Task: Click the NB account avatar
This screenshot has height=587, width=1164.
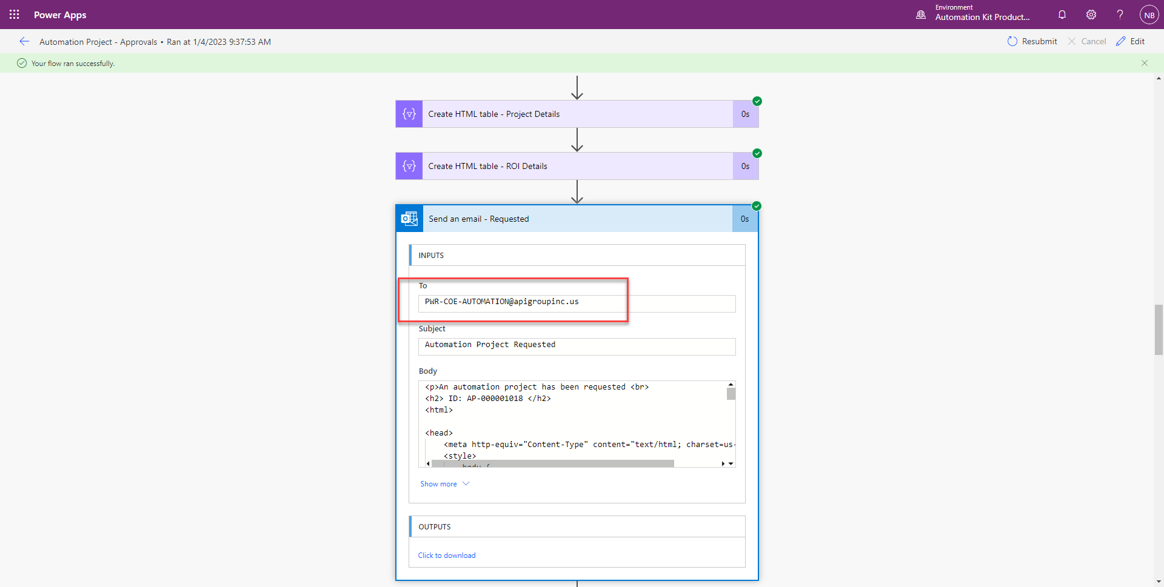Action: tap(1149, 15)
